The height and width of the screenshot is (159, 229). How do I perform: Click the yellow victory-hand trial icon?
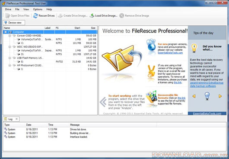[151, 71]
